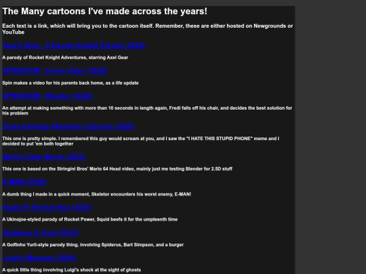Click the intro text mentioning Newgrounds or YouTube
Screen dimensions: 366x274
point(148,29)
